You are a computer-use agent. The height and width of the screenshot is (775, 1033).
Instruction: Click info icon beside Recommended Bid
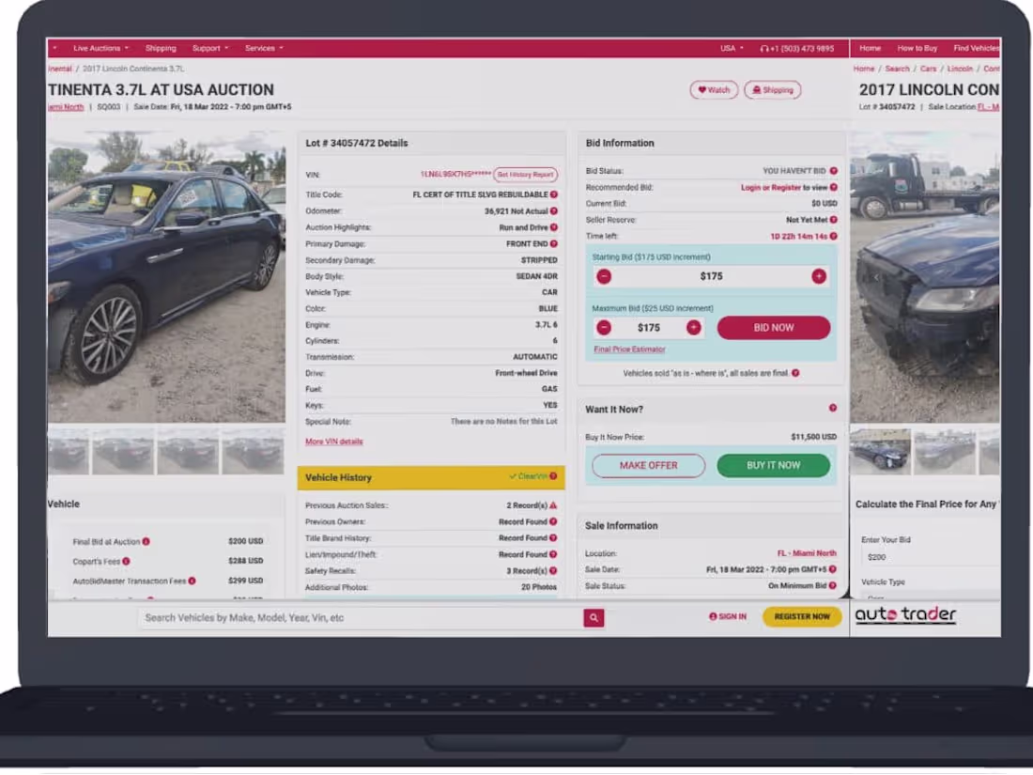(x=833, y=187)
